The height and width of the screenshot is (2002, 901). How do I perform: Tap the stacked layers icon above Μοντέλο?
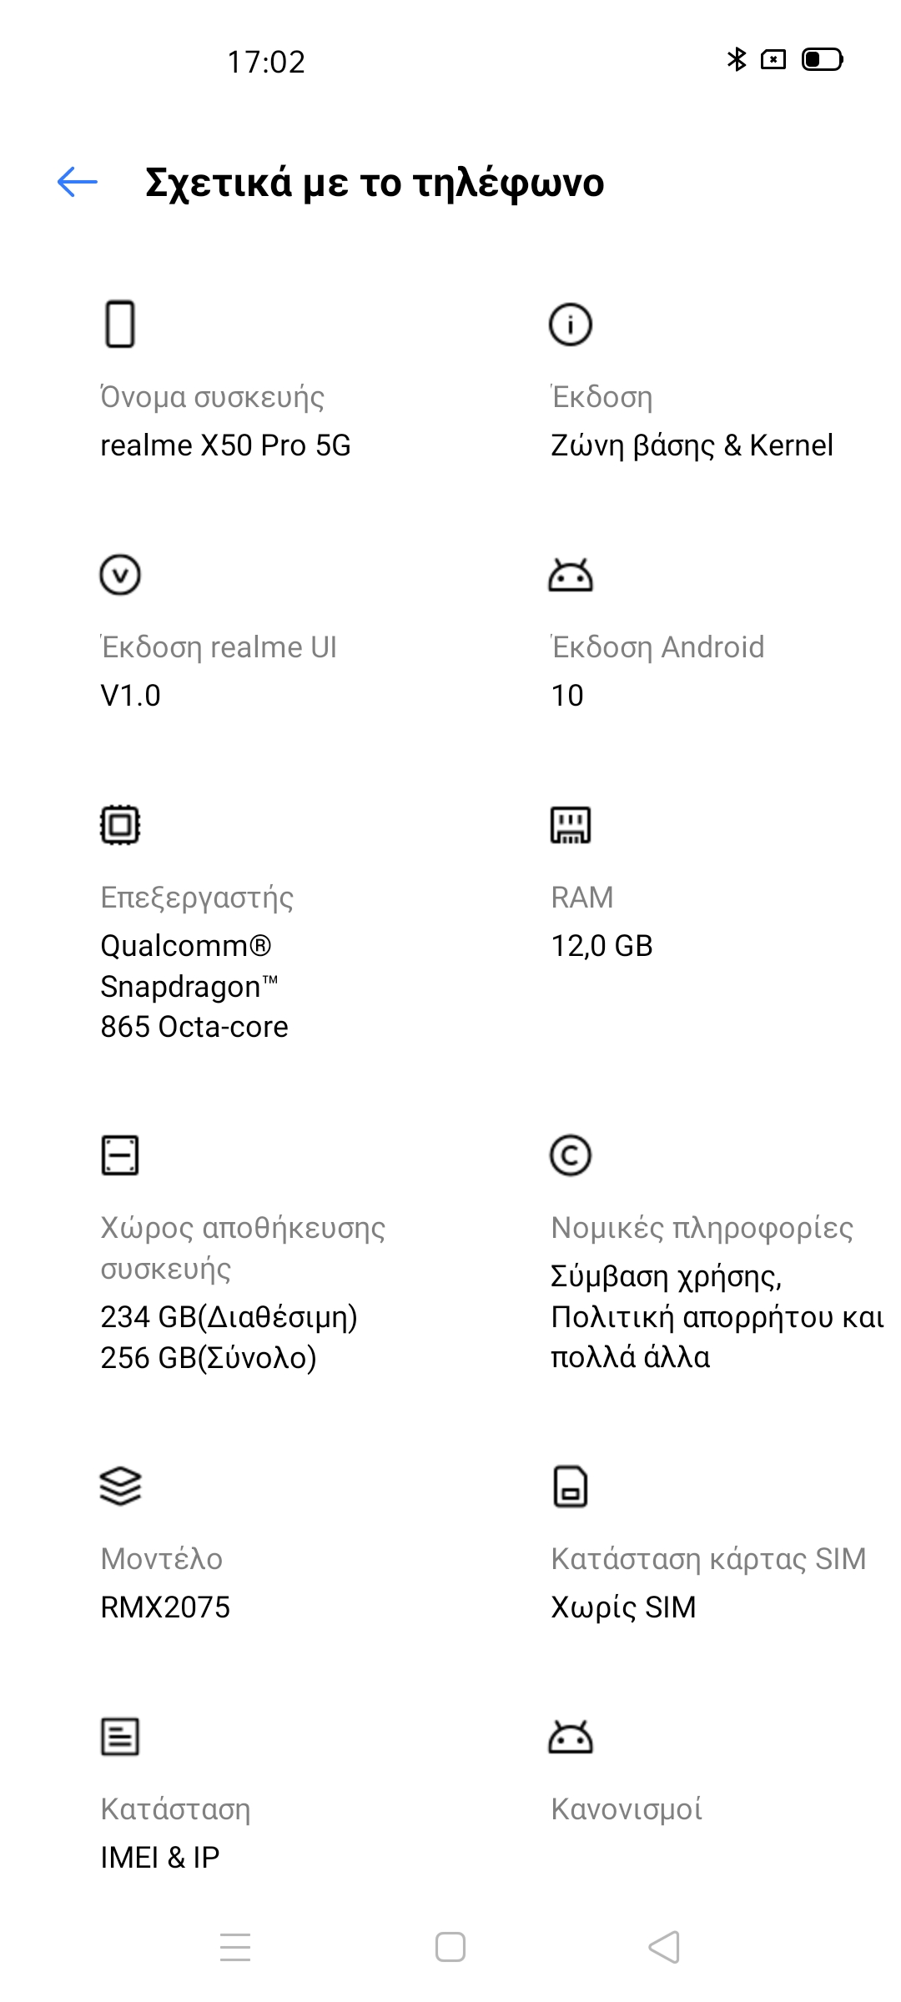[x=120, y=1486]
